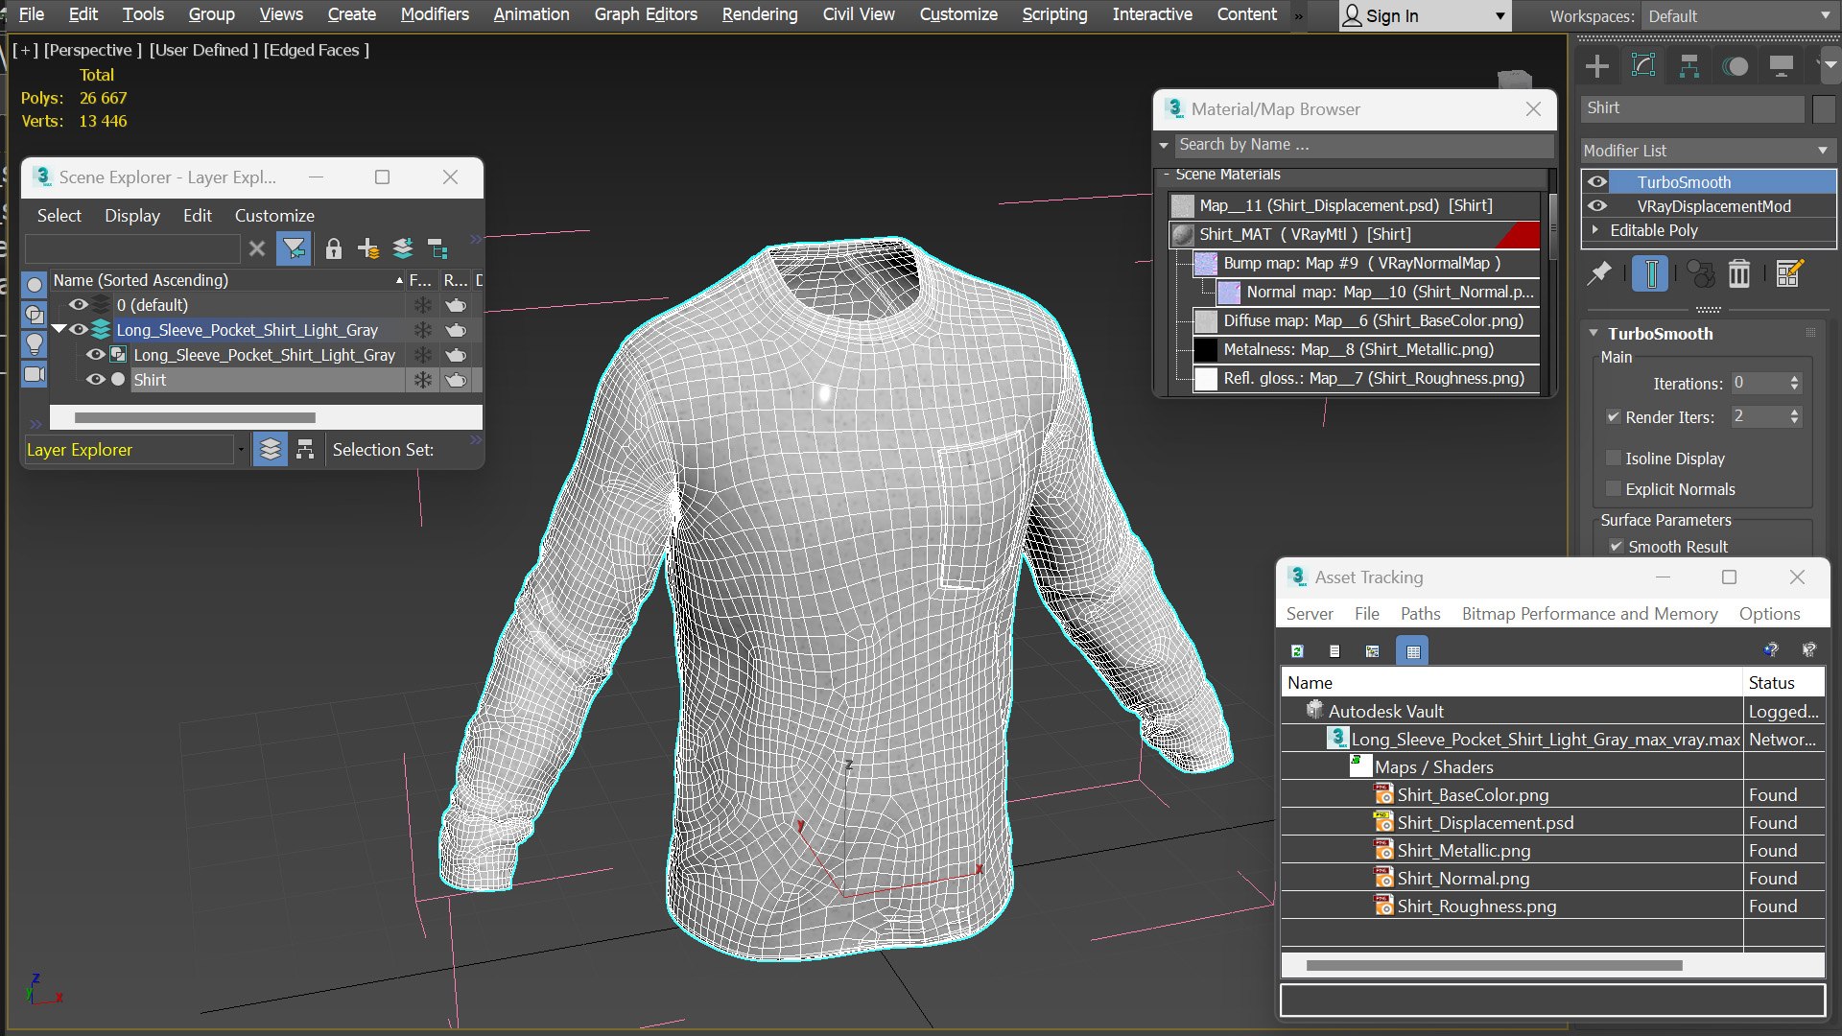The width and height of the screenshot is (1842, 1036).
Task: Open the Modify tab in command panel
Action: point(1643,66)
